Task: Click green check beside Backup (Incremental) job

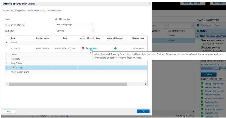Action: (202, 40)
